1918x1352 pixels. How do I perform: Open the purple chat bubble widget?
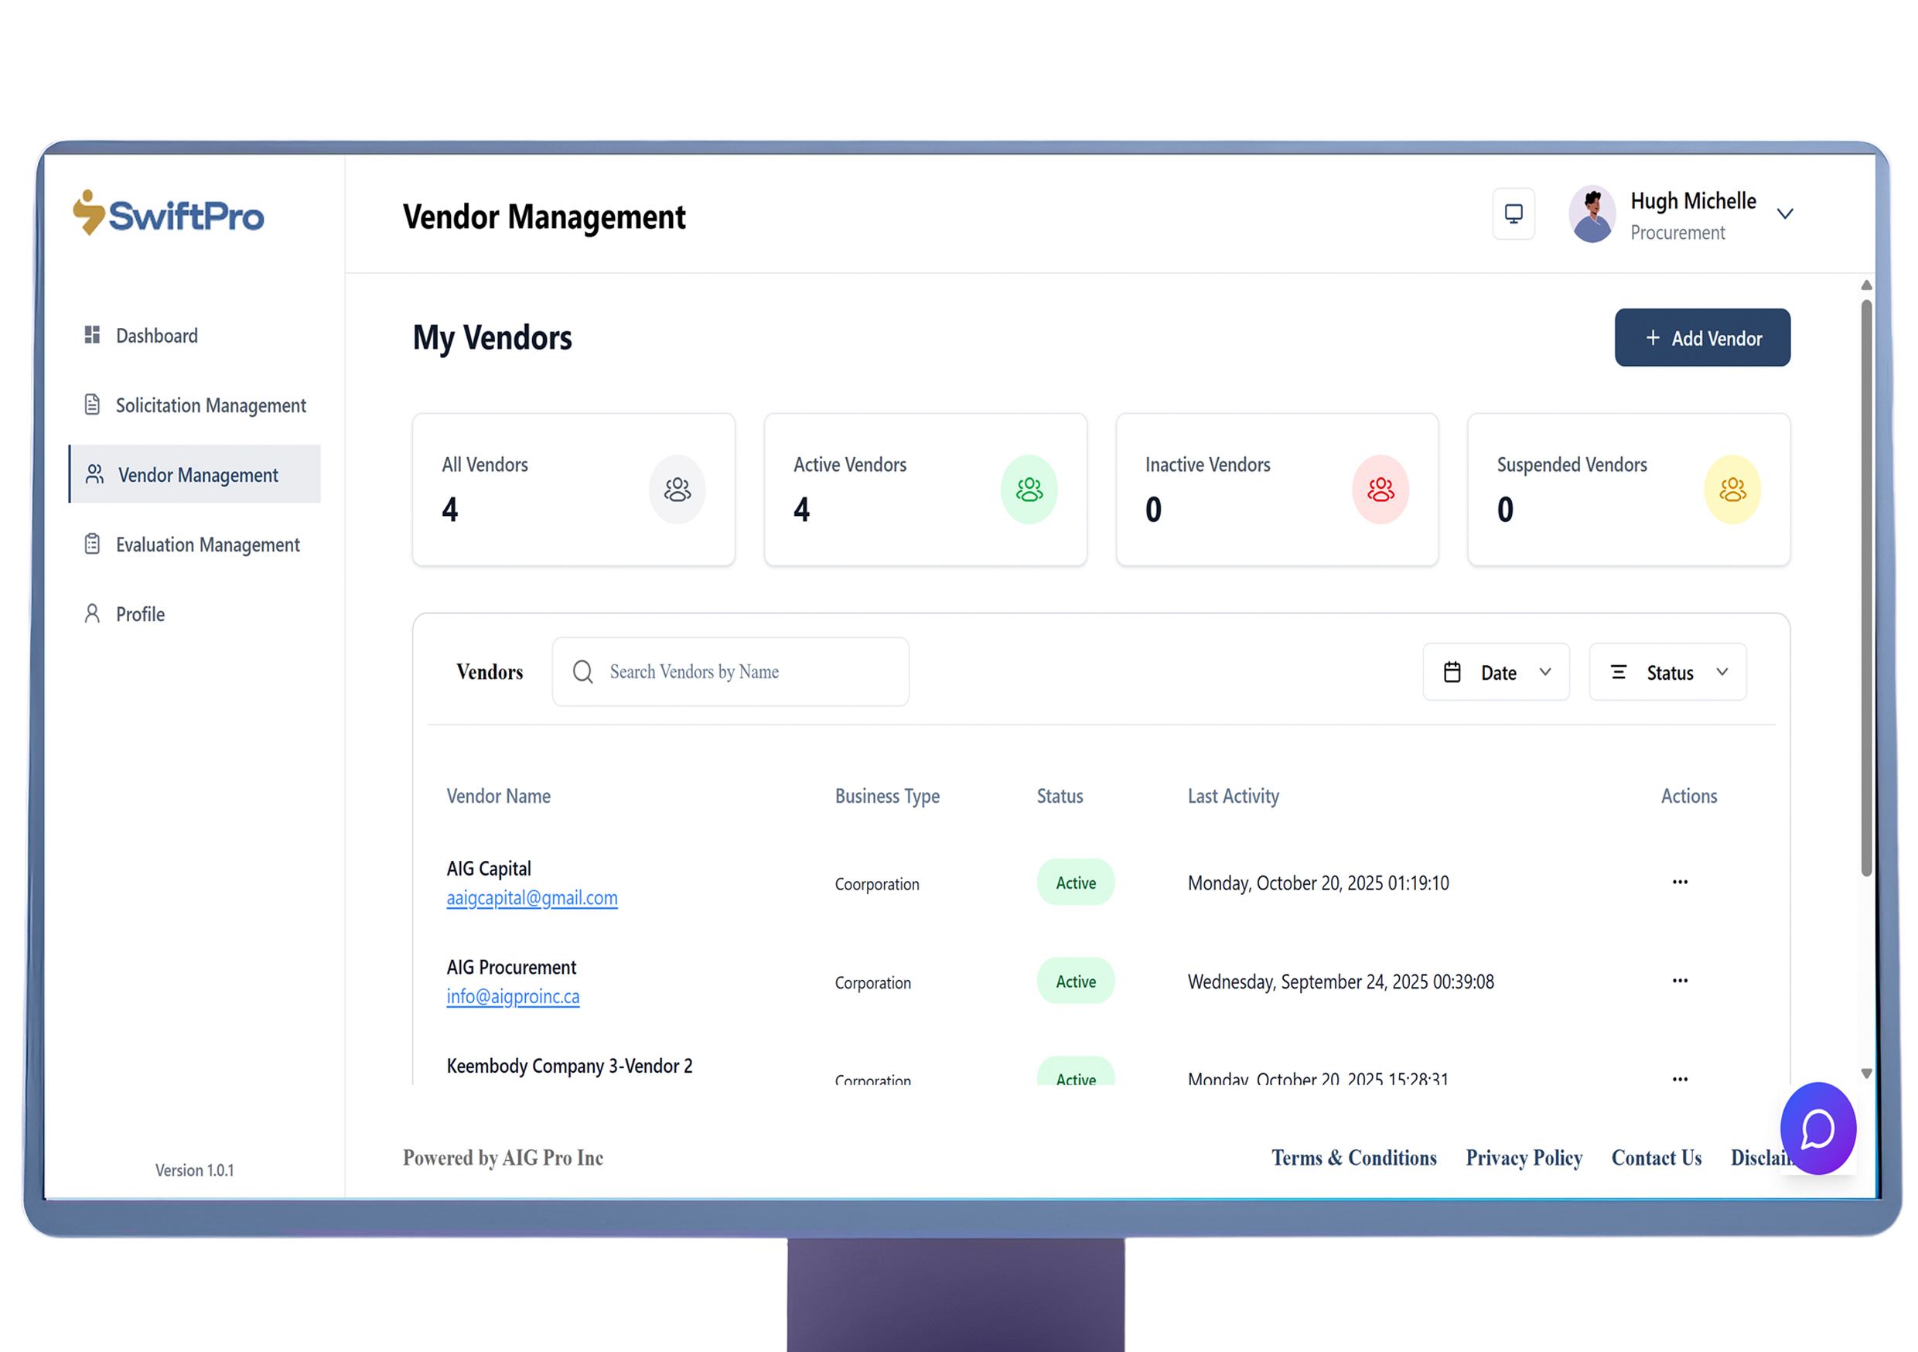pos(1817,1129)
